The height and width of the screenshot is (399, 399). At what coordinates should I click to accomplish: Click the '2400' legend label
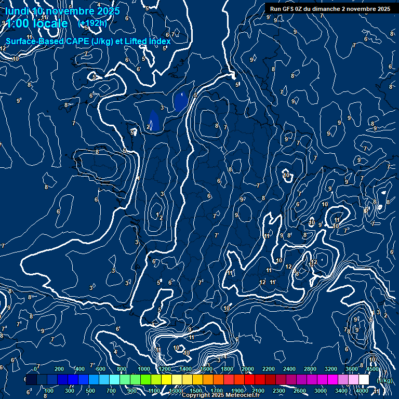289,369
